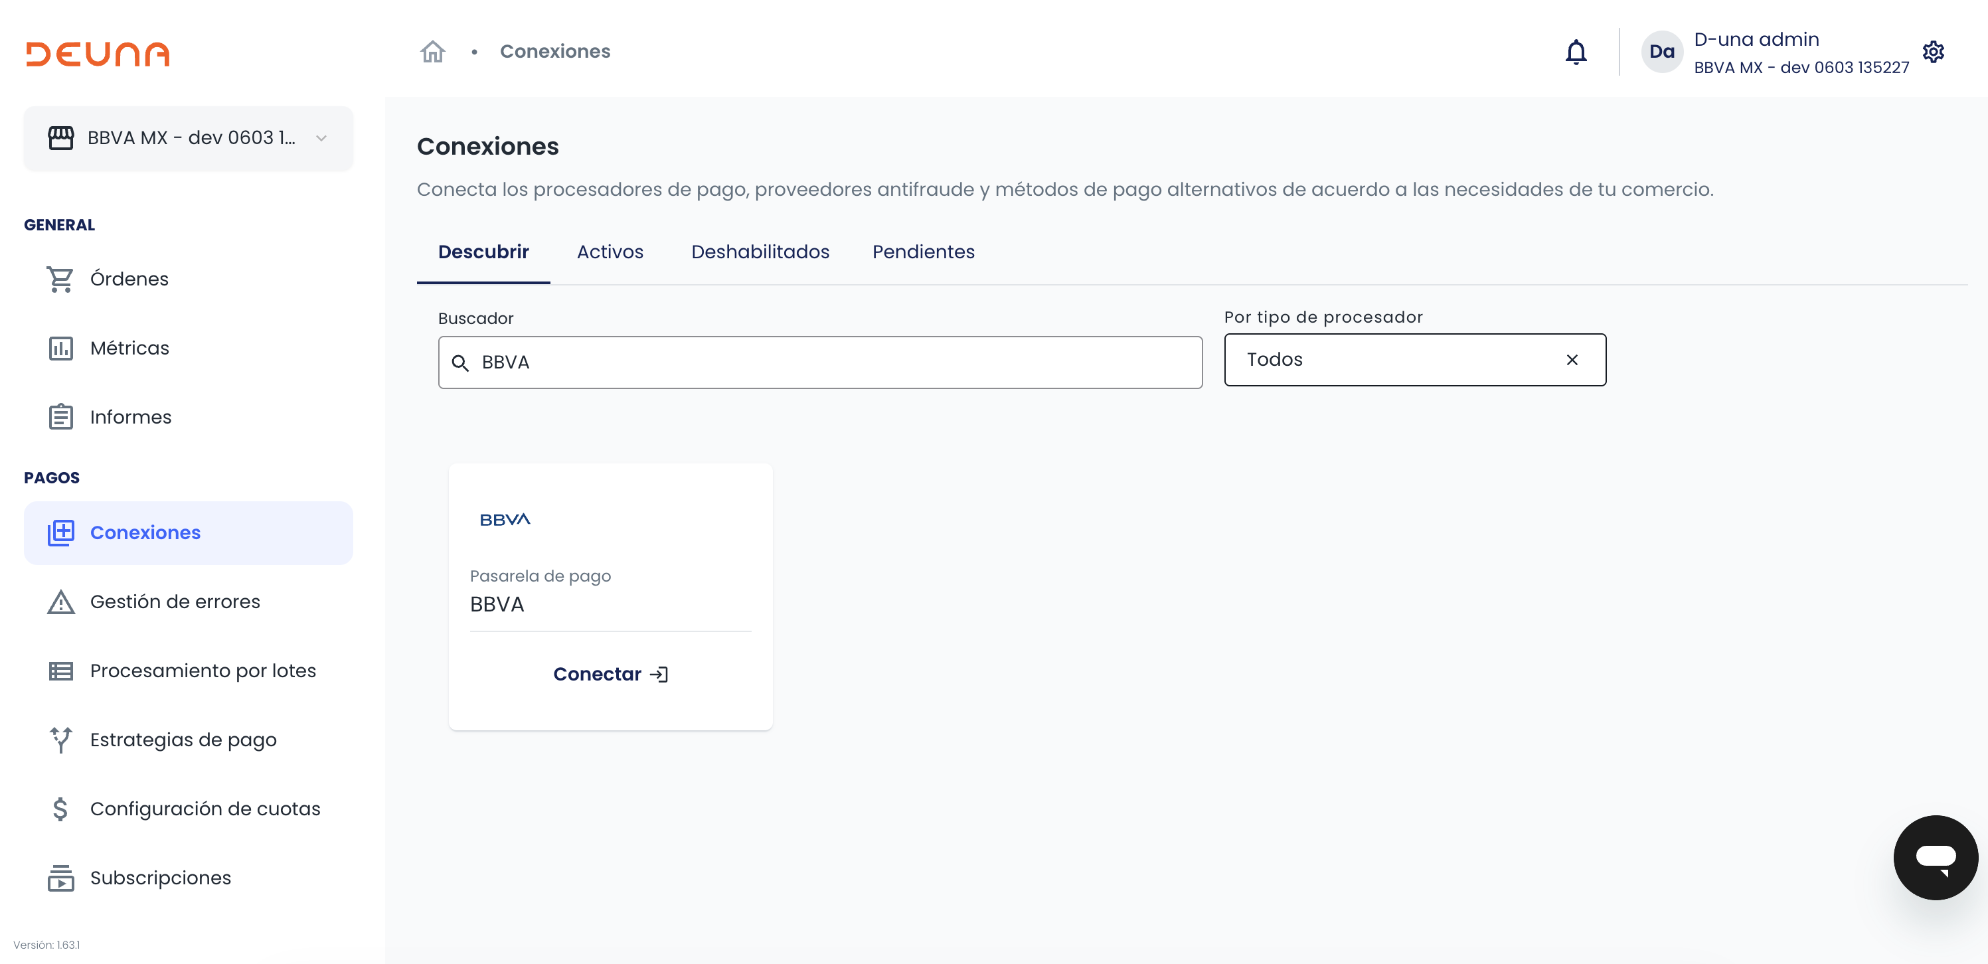Click the Estrategias de pago fork icon
Image resolution: width=1988 pixels, height=964 pixels.
[x=60, y=740]
